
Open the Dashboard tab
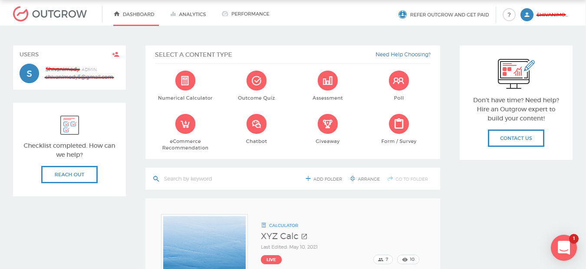click(134, 14)
